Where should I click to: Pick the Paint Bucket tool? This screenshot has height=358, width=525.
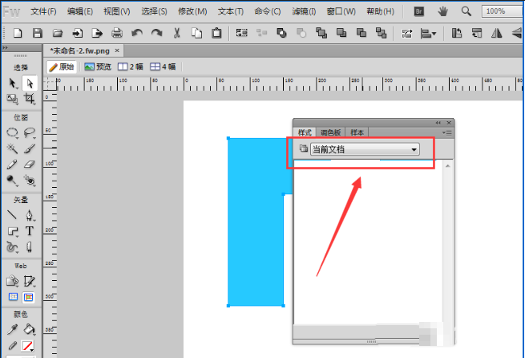(29, 330)
